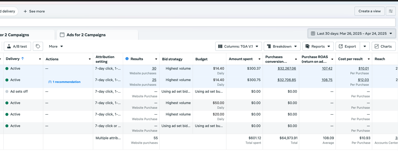The image size is (398, 151).
Task: Click total cost per purchase $10.93
Action: (x=365, y=138)
